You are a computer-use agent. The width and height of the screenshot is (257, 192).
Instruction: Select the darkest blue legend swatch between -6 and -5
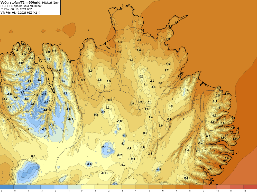pyautogui.click(x=7, y=187)
